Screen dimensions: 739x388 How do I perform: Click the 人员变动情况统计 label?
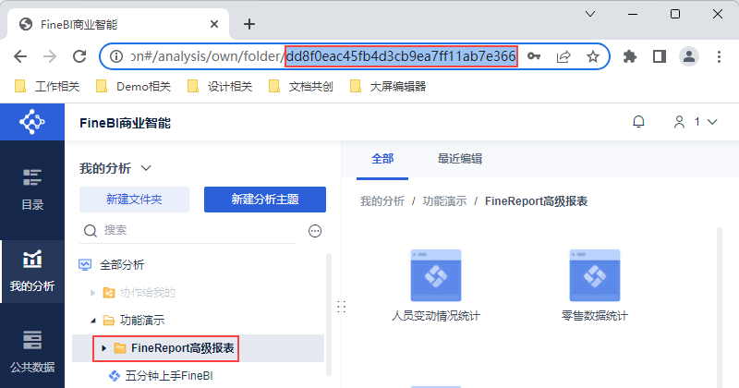pyautogui.click(x=436, y=316)
